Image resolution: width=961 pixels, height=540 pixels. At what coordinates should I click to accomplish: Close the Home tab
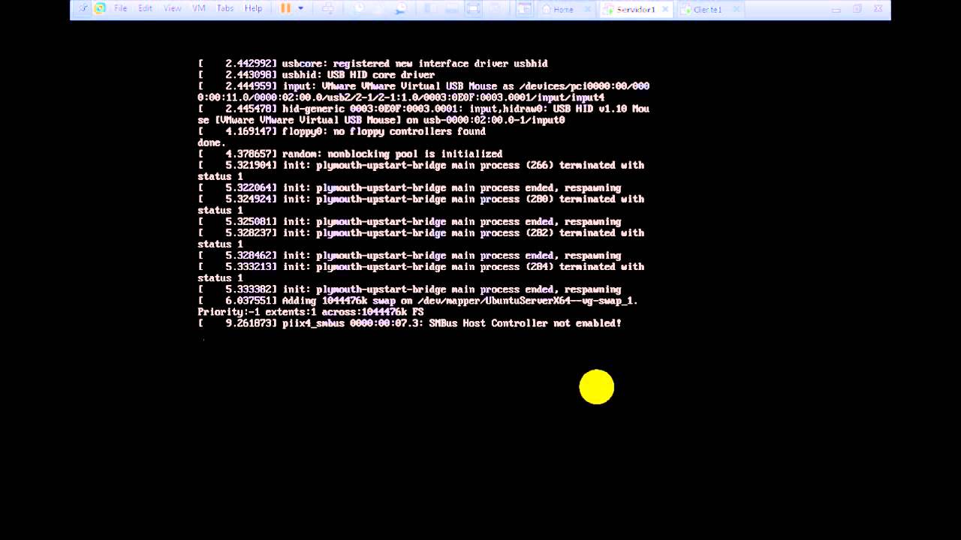[x=587, y=10]
